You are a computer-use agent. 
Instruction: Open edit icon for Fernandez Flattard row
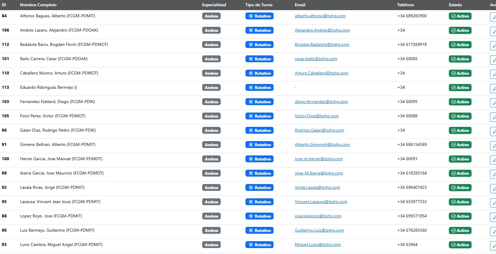pos(493,103)
